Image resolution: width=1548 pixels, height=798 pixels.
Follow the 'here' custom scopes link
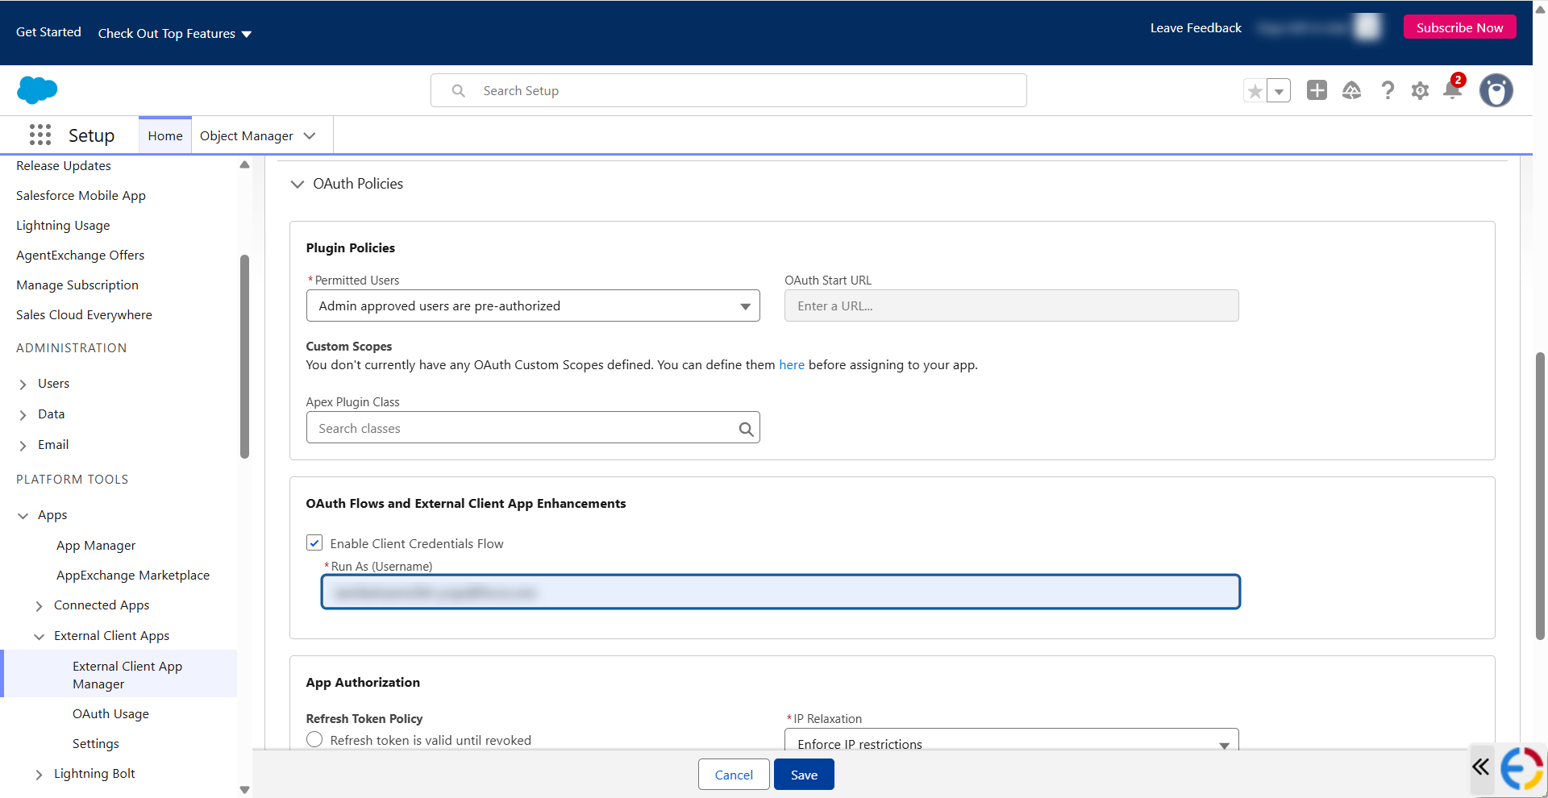coord(792,365)
